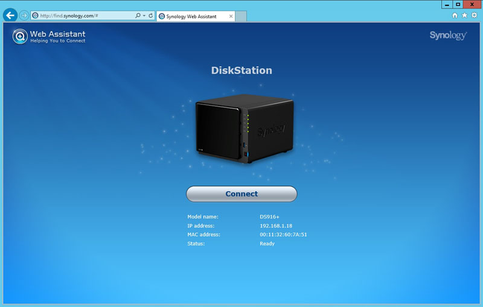The width and height of the screenshot is (483, 307).
Task: Click the site favicon in address bar
Action: point(35,16)
